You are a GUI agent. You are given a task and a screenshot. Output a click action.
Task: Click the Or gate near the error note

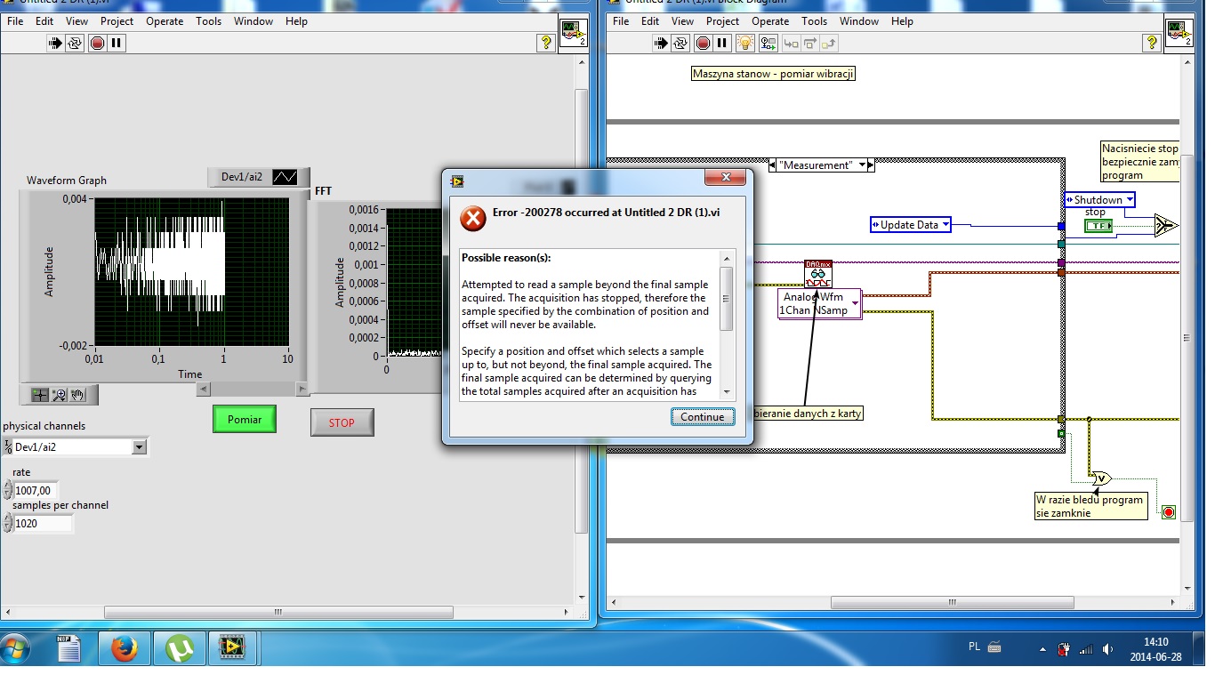(x=1100, y=478)
